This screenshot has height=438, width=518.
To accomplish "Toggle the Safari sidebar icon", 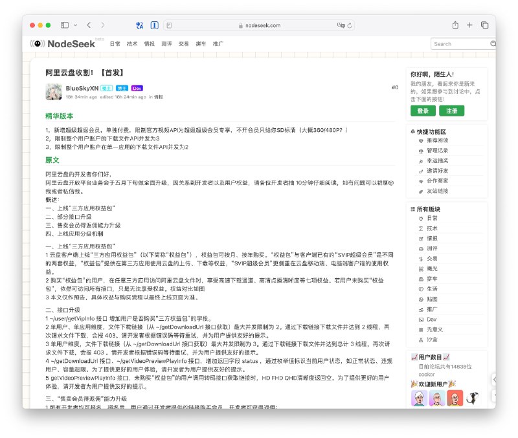I will 65,25.
